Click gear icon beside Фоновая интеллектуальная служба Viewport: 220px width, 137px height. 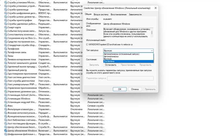(6, 113)
